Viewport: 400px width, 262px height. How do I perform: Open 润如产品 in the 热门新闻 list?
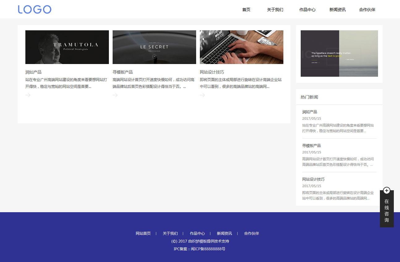[310, 112]
